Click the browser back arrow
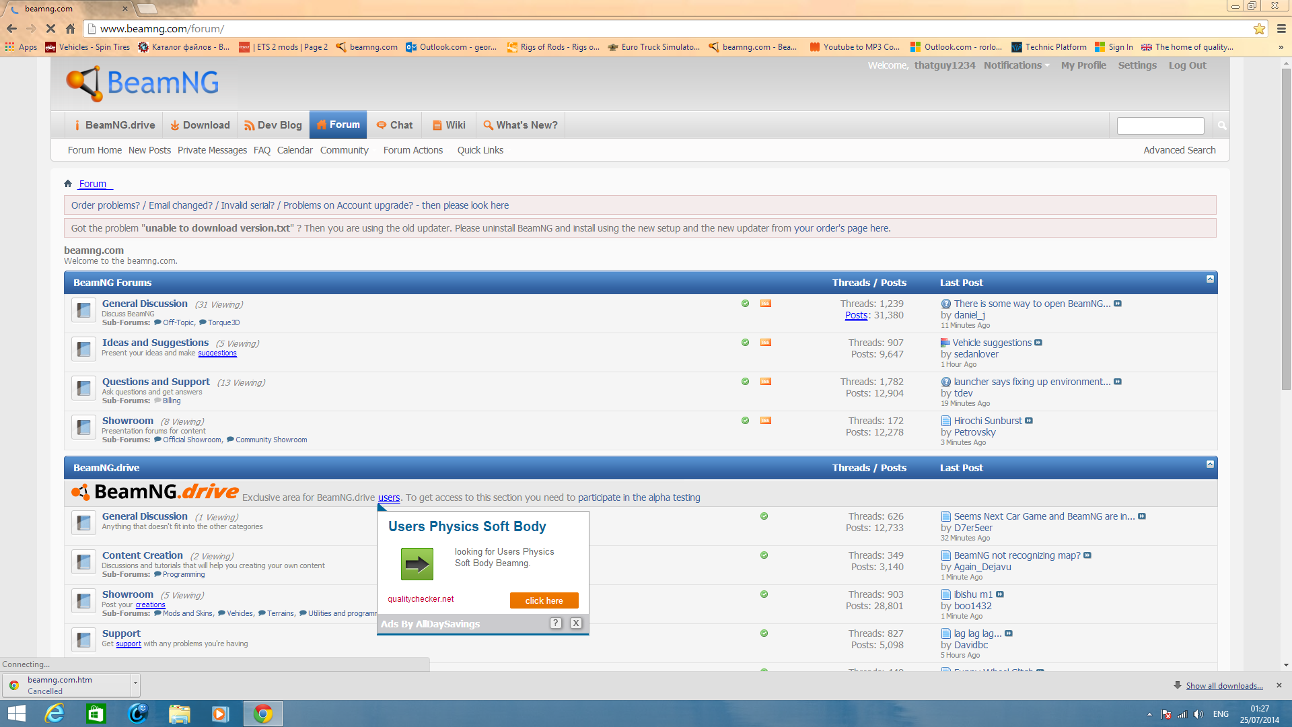This screenshot has height=727, width=1292. click(11, 28)
